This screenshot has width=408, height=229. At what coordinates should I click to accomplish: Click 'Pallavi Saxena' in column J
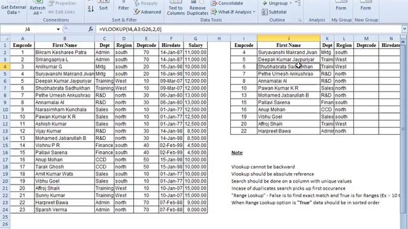(289, 102)
